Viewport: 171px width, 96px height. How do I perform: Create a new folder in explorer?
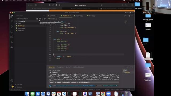40,19
